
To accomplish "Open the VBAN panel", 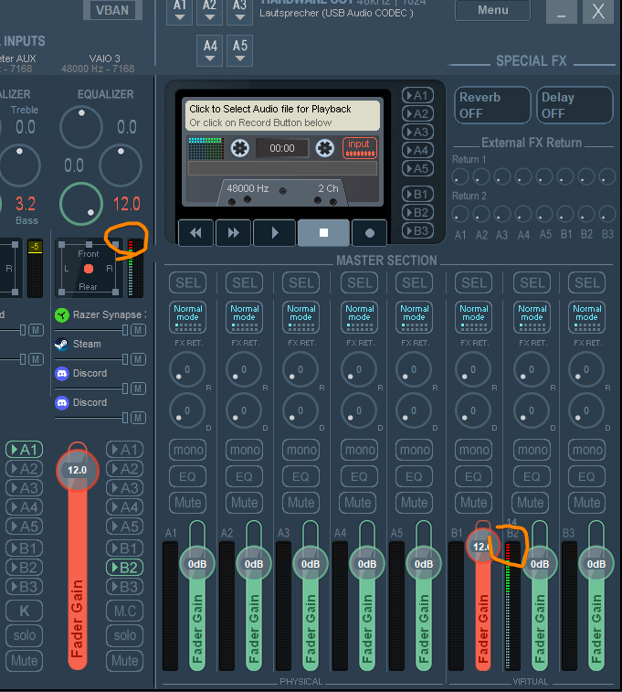I will click(111, 10).
